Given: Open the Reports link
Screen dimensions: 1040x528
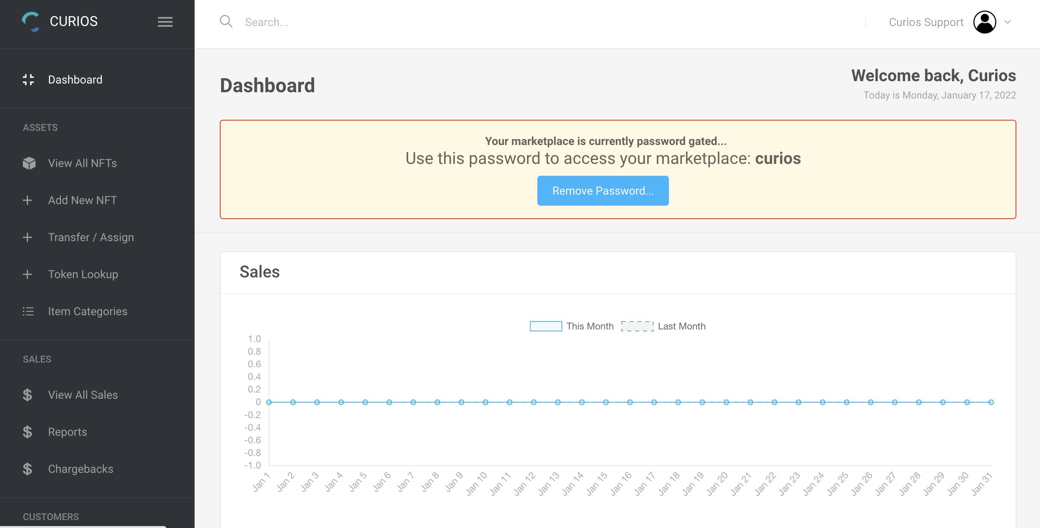Looking at the screenshot, I should point(67,432).
